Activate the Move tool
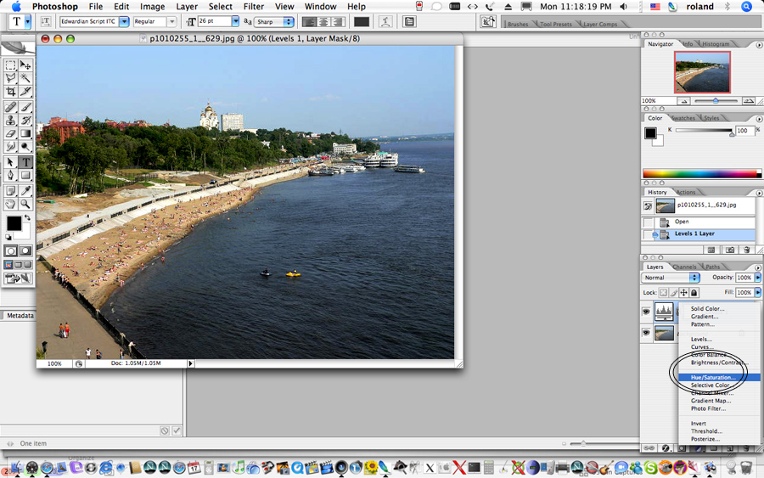The width and height of the screenshot is (764, 478). click(25, 65)
